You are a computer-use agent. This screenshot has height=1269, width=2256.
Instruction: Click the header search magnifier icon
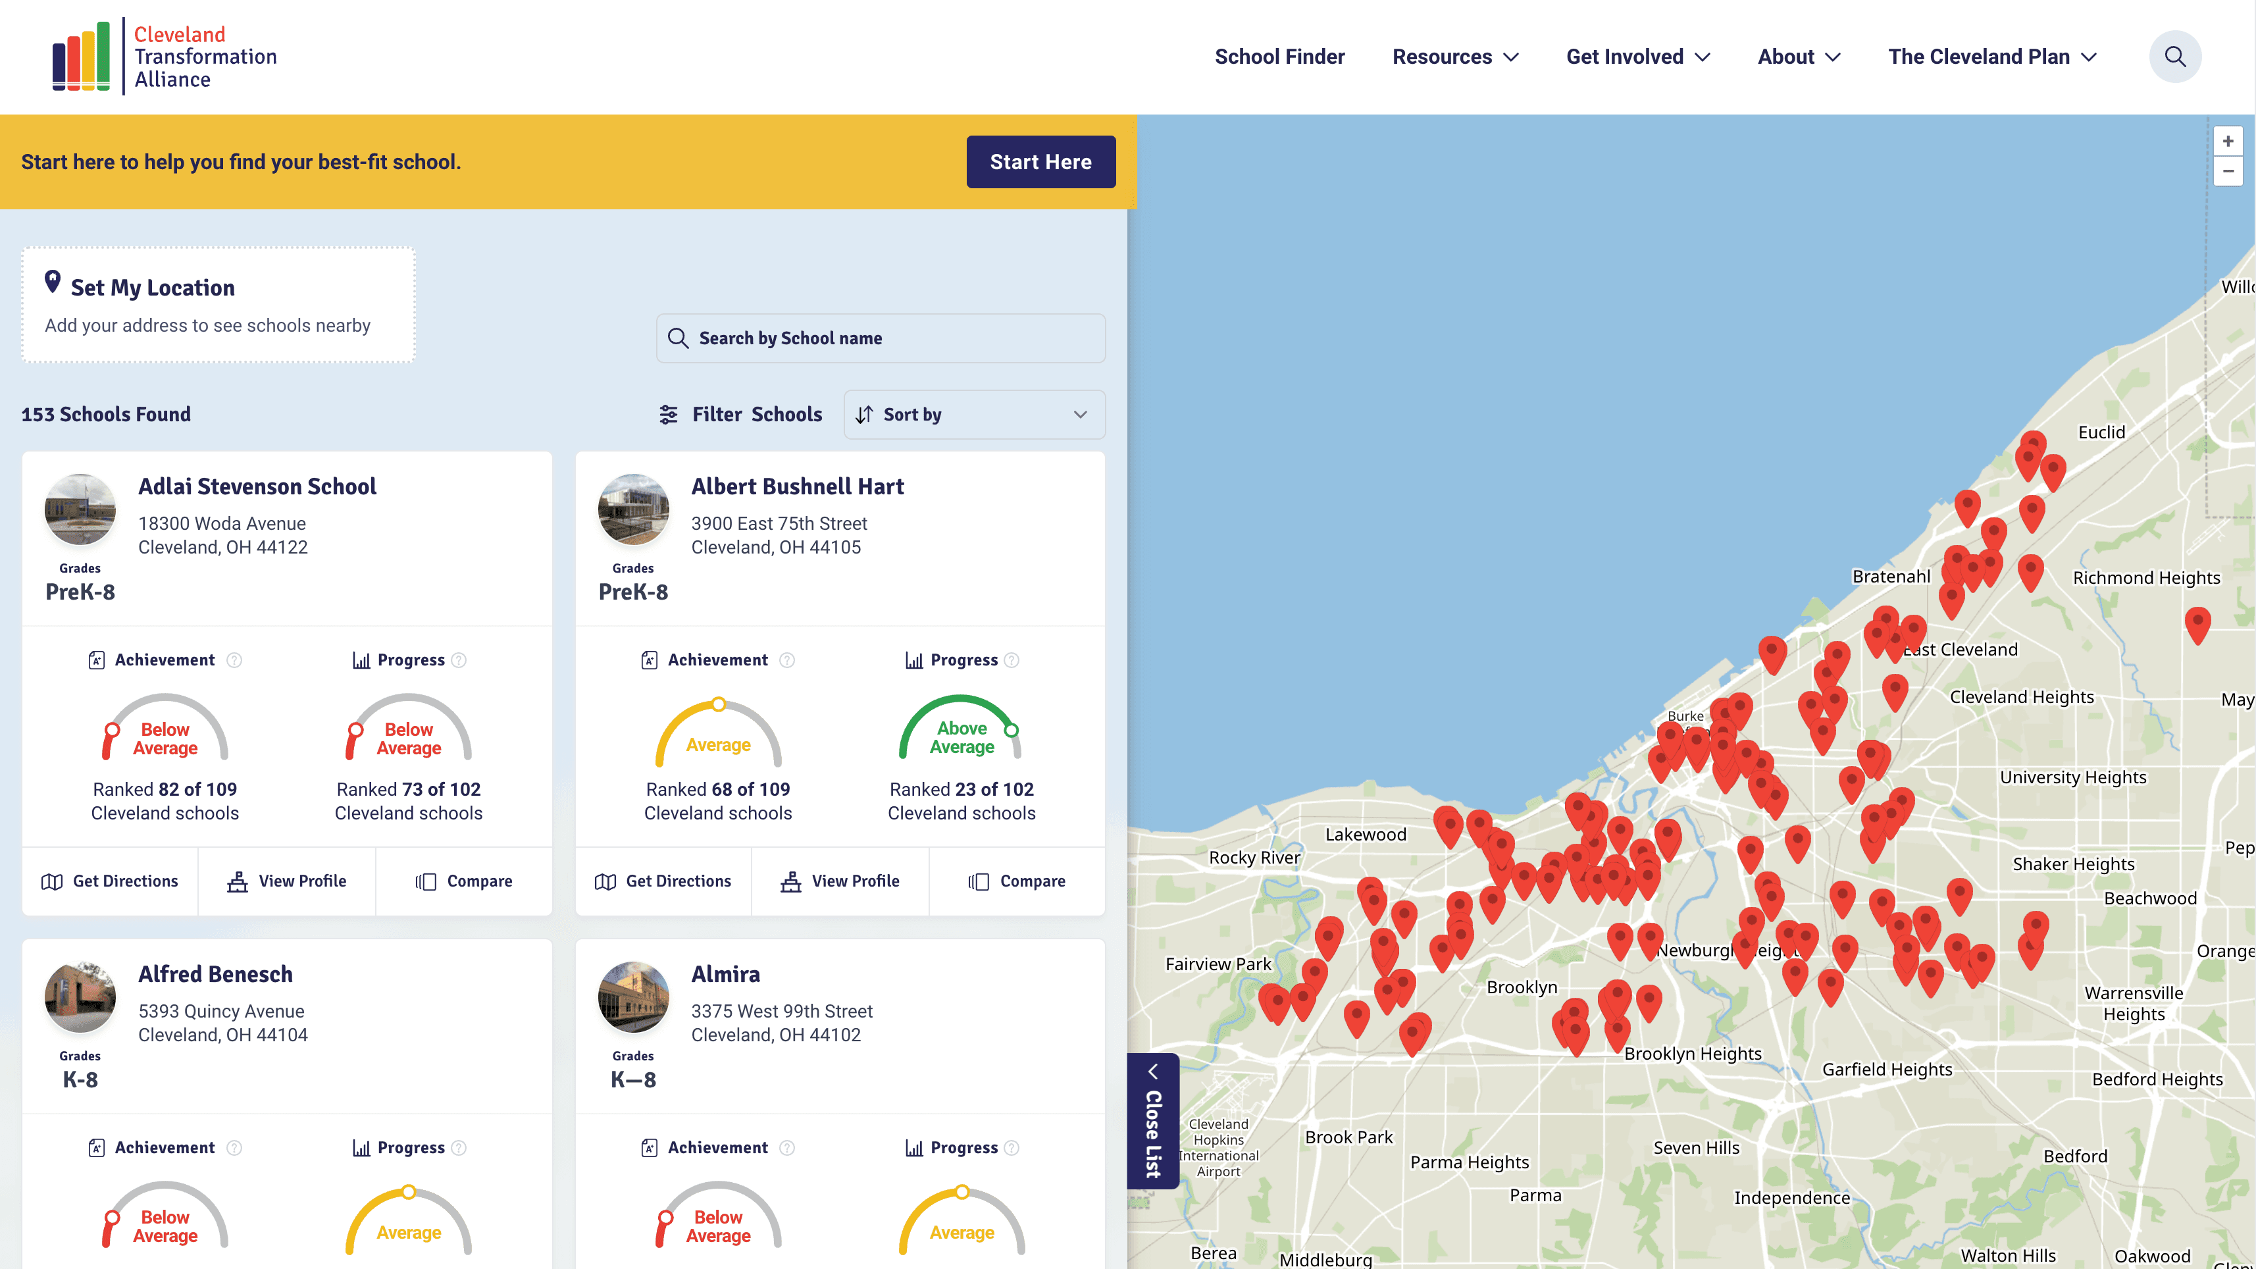click(2174, 57)
